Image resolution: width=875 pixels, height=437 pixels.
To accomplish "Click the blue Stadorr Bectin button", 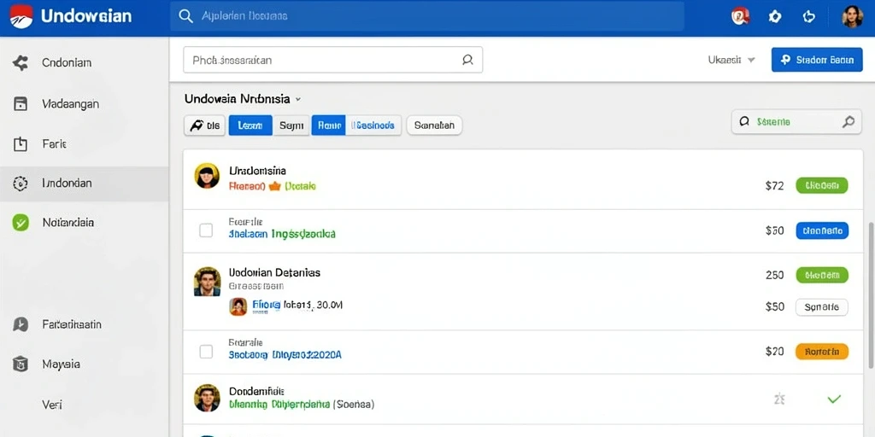I will point(817,60).
